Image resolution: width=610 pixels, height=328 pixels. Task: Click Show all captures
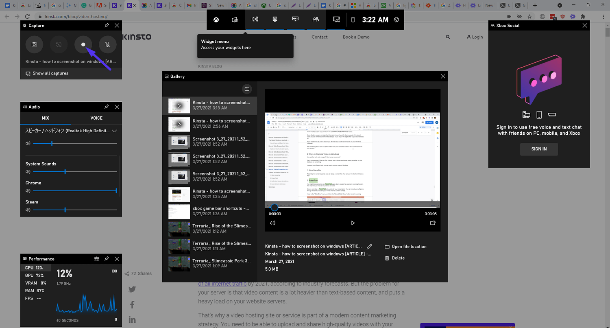pos(50,73)
